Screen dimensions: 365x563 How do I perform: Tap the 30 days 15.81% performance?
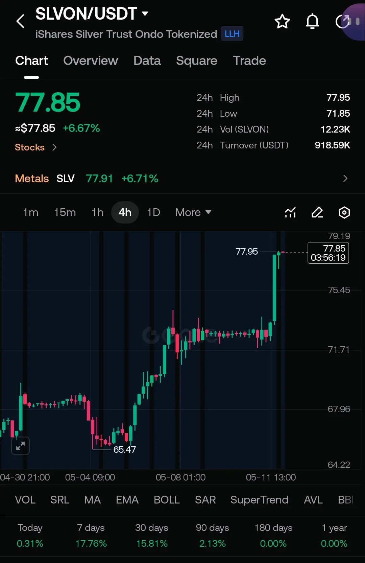[x=152, y=536]
